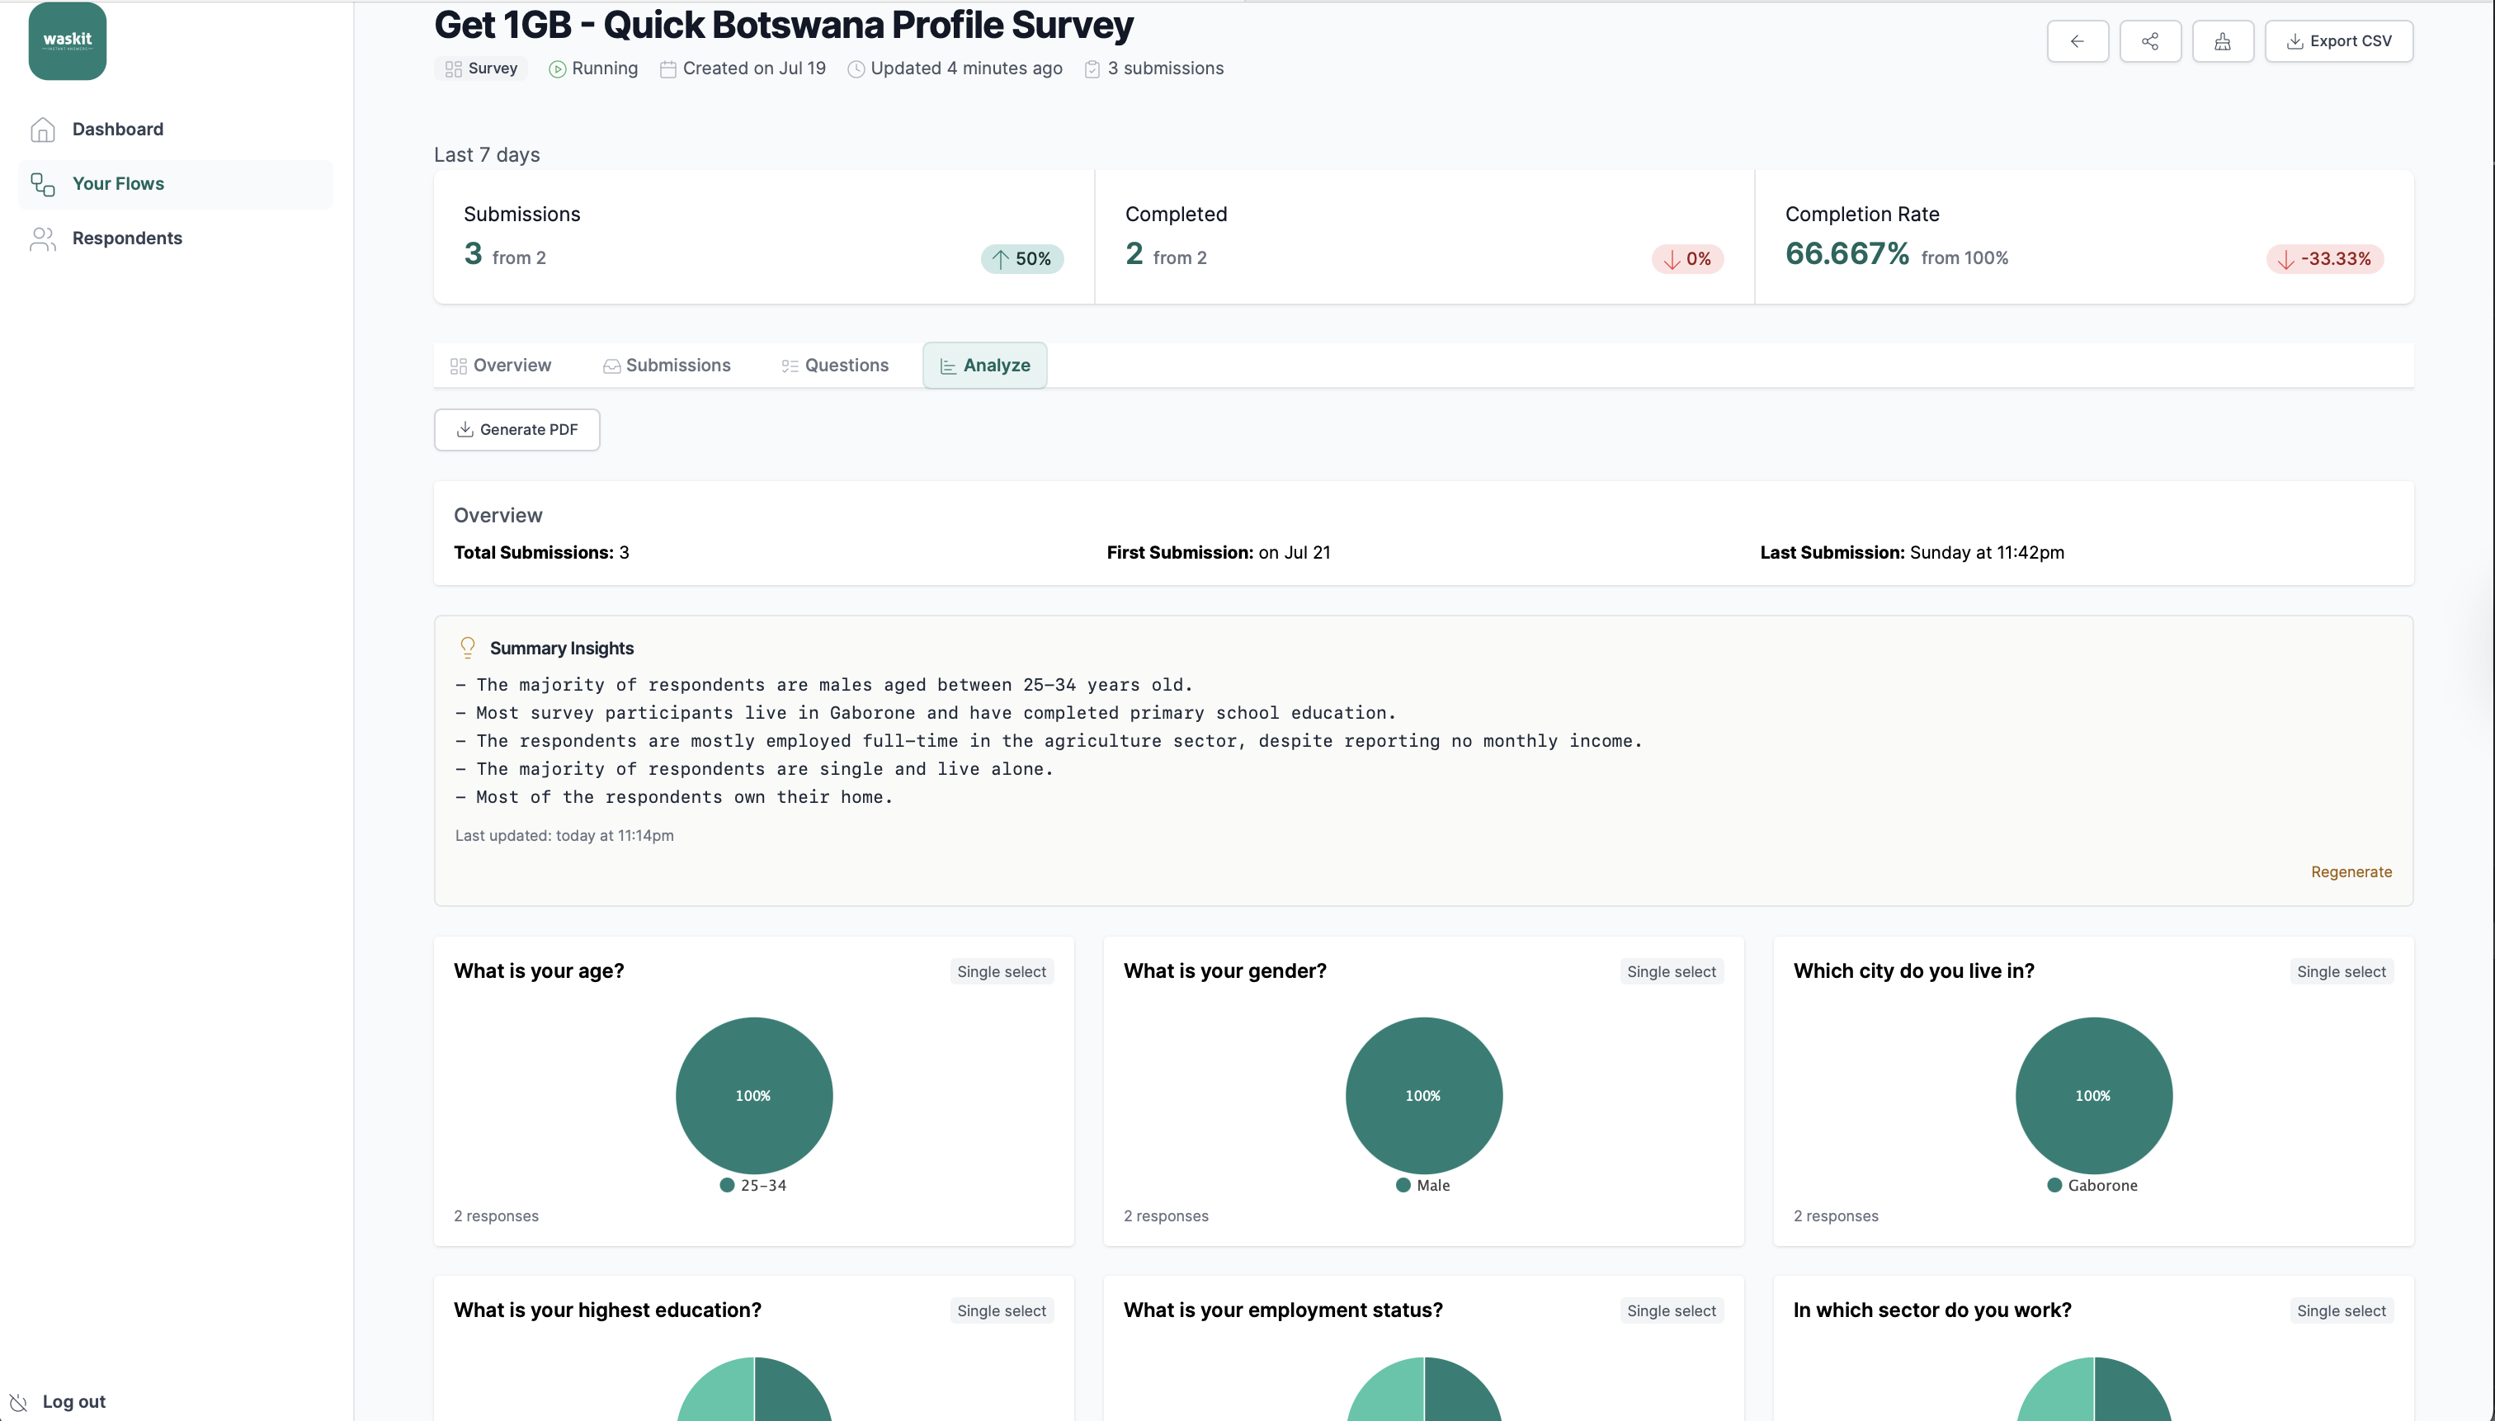The width and height of the screenshot is (2495, 1421).
Task: Switch to the Submissions tab
Action: click(667, 365)
